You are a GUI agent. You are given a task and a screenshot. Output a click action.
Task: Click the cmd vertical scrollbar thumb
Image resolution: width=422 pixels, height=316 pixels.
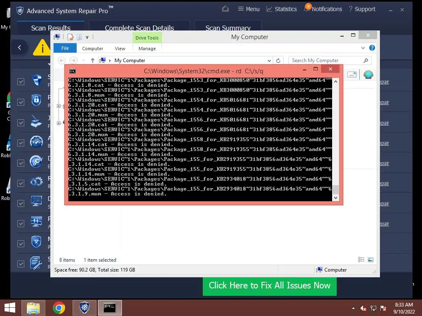[335, 189]
